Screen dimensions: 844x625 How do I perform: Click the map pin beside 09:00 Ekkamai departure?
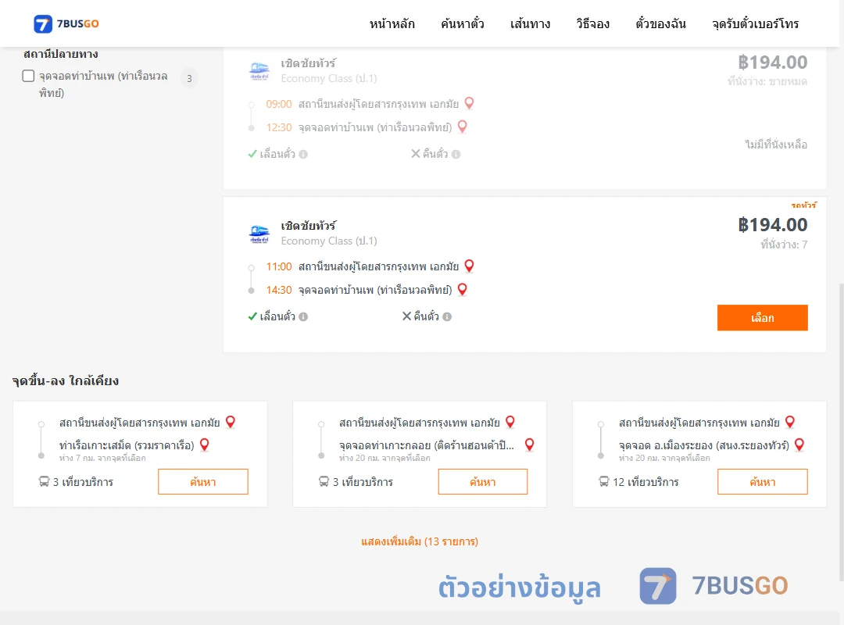[469, 103]
